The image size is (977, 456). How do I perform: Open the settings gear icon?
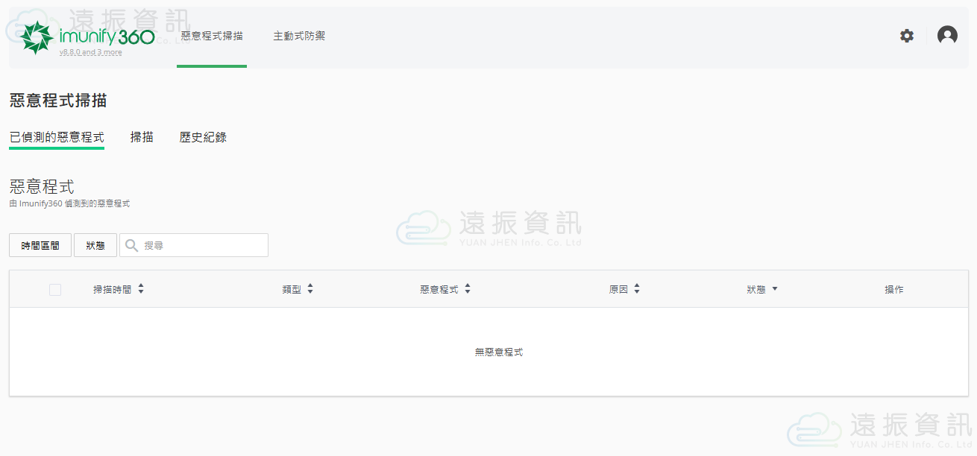coord(906,36)
